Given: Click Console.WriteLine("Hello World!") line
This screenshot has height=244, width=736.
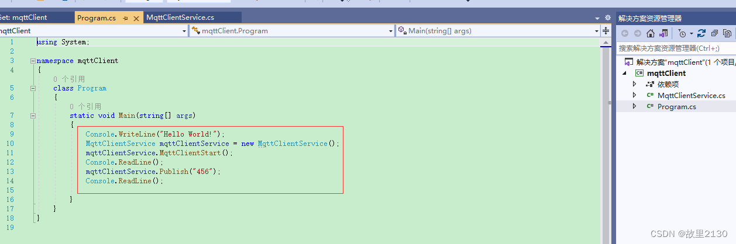Looking at the screenshot, I should [155, 134].
